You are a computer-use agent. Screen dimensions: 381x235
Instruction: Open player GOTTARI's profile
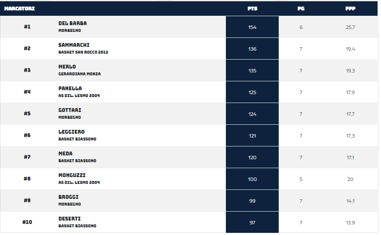(70, 110)
